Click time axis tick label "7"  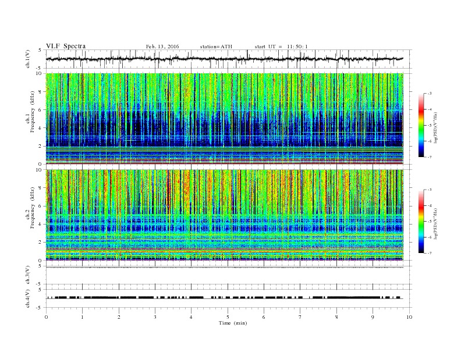[300, 317]
